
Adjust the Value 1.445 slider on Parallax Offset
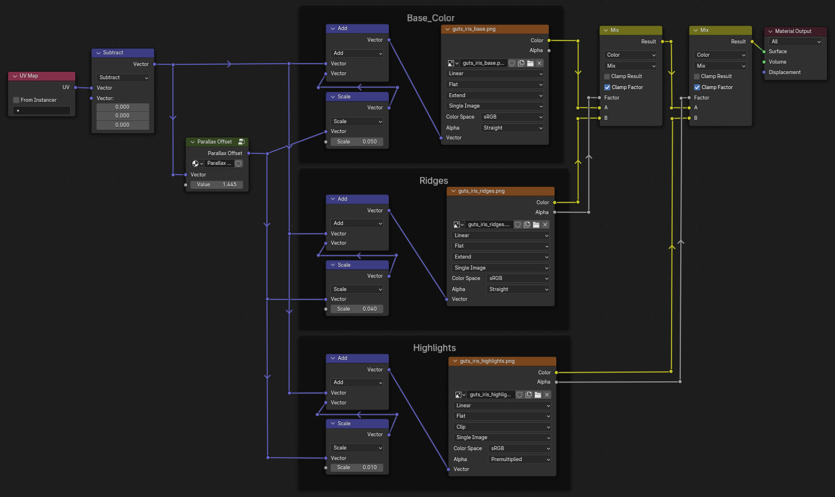pos(217,184)
